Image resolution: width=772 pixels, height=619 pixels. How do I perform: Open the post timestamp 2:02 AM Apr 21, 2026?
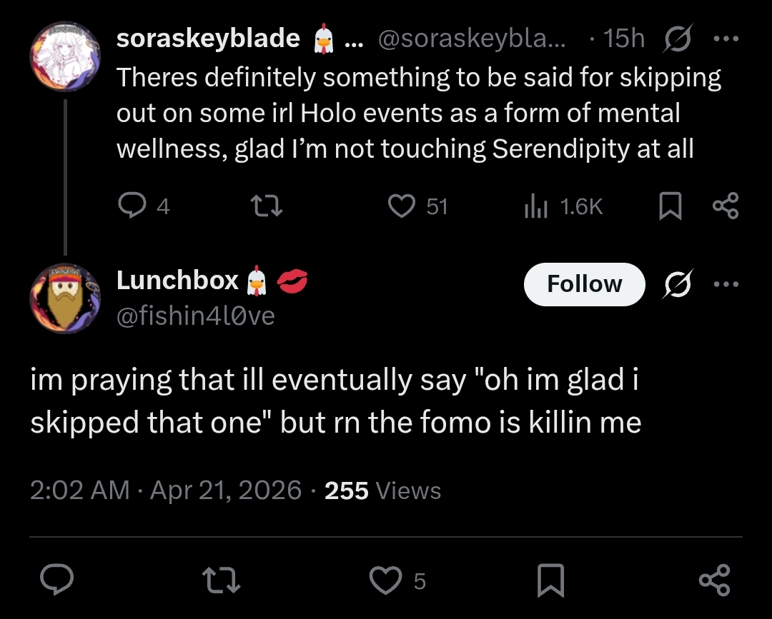165,490
